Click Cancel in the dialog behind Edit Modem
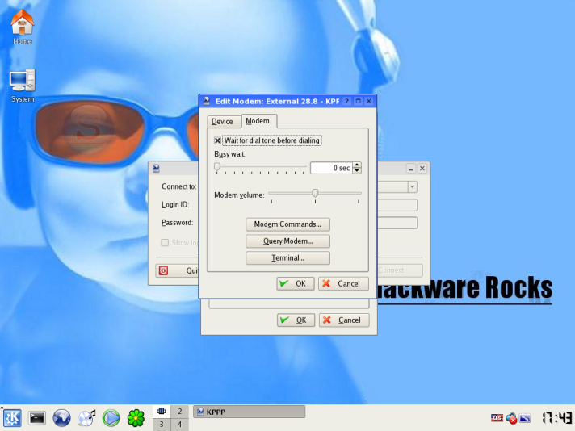Screen dimensions: 575x431 (344, 320)
